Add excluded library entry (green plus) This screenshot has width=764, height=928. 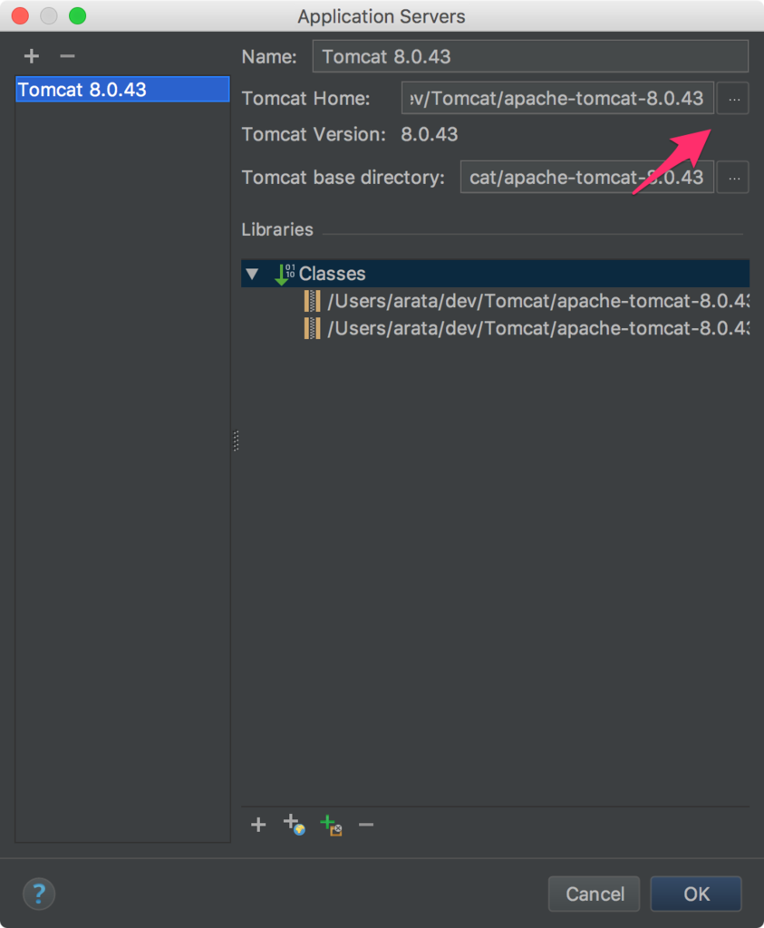tap(331, 825)
